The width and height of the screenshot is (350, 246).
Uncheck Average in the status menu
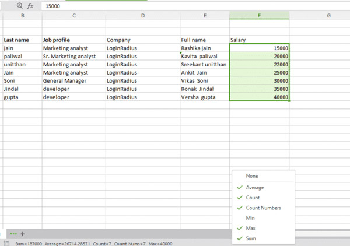[x=264, y=188]
